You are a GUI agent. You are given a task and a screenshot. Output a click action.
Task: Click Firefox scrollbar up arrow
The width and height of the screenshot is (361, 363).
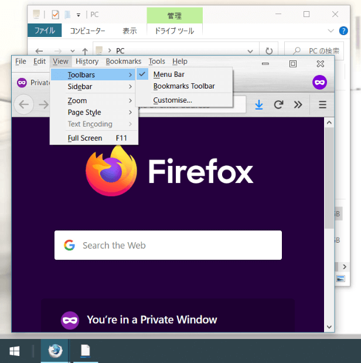click(329, 123)
